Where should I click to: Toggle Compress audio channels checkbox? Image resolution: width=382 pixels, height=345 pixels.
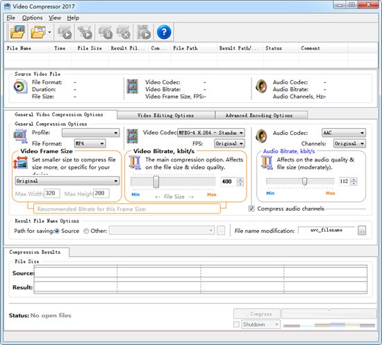coord(251,209)
